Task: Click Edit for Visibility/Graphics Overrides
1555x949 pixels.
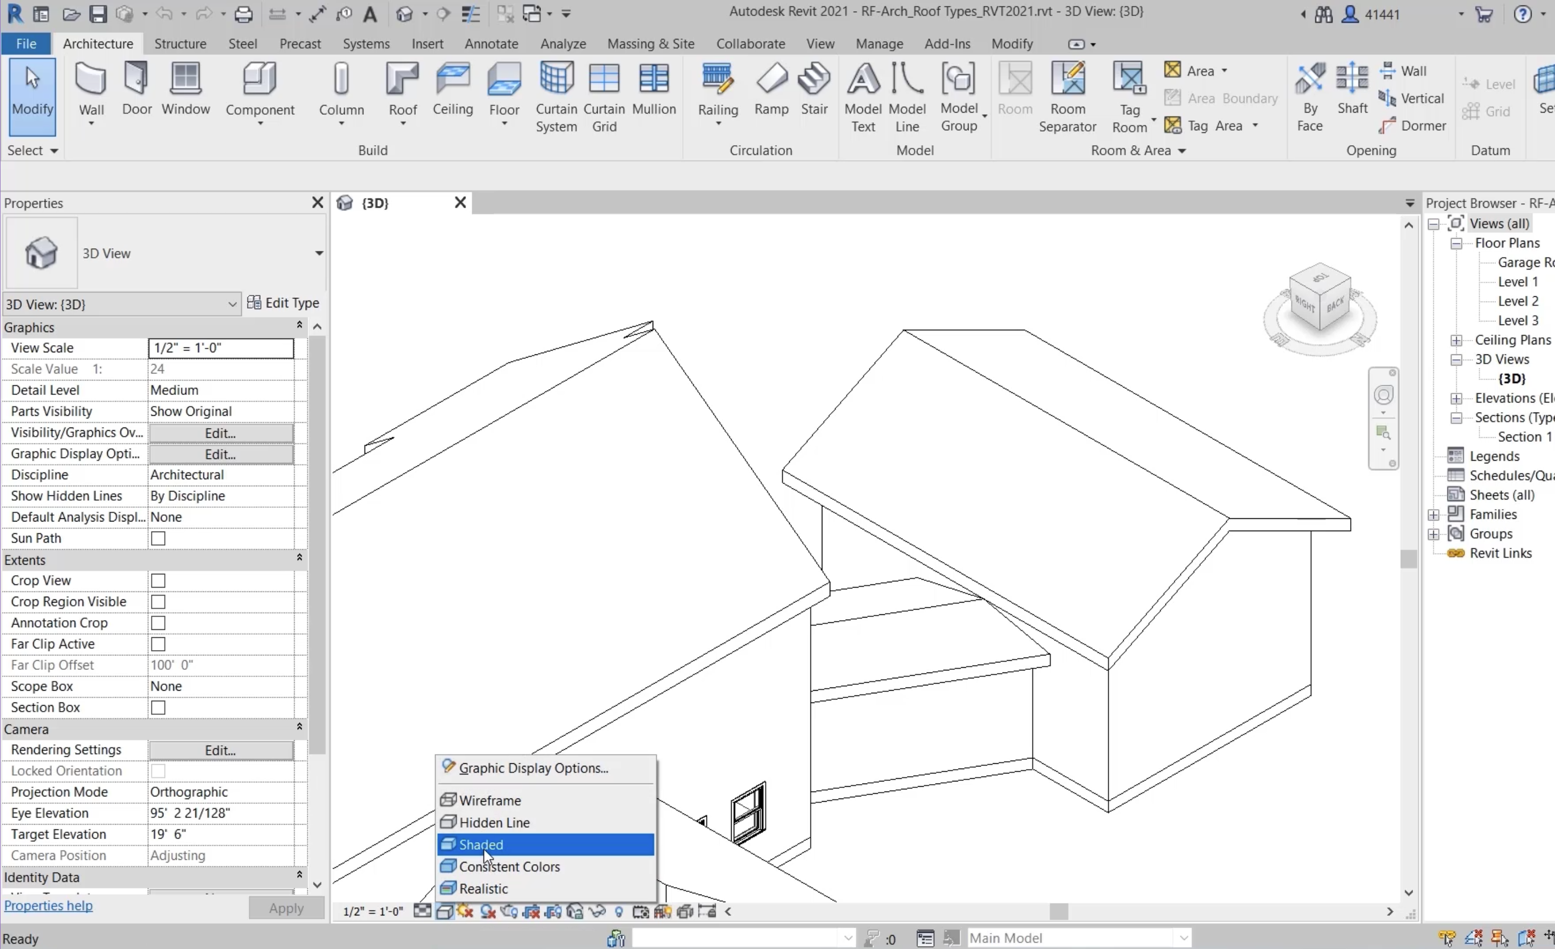Action: pos(221,433)
